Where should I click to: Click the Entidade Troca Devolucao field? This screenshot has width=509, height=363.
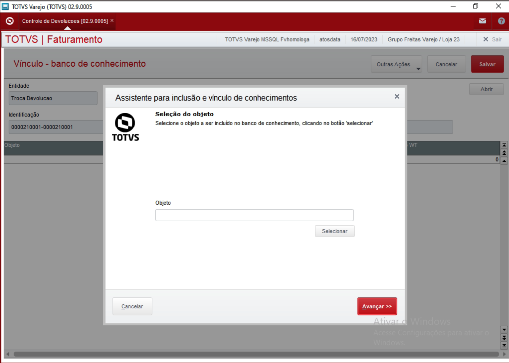(53, 98)
